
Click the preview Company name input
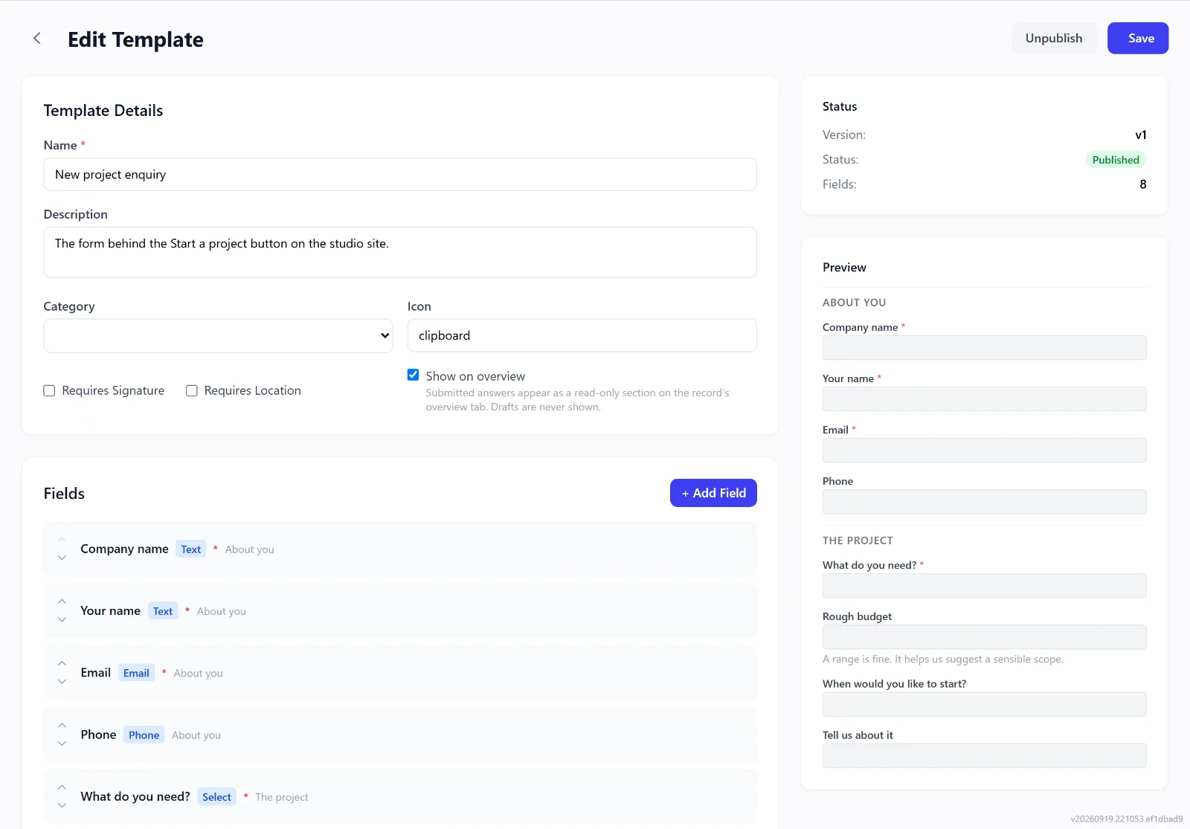tap(984, 348)
